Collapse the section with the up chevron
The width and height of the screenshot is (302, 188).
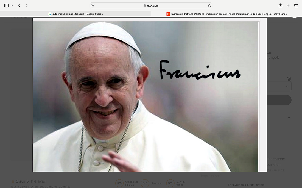point(289,118)
